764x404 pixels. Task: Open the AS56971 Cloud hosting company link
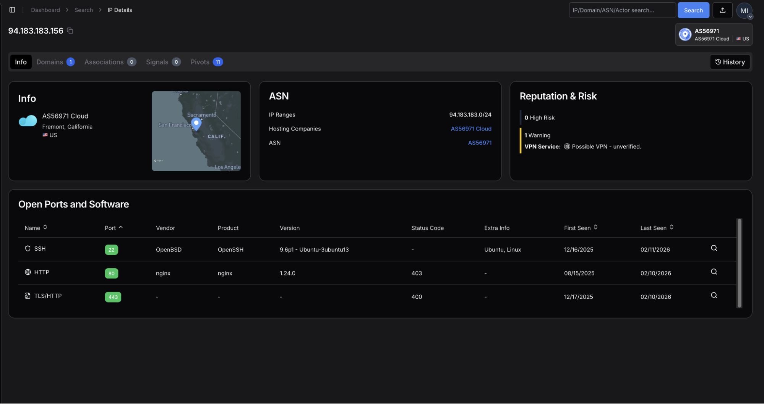pyautogui.click(x=471, y=129)
